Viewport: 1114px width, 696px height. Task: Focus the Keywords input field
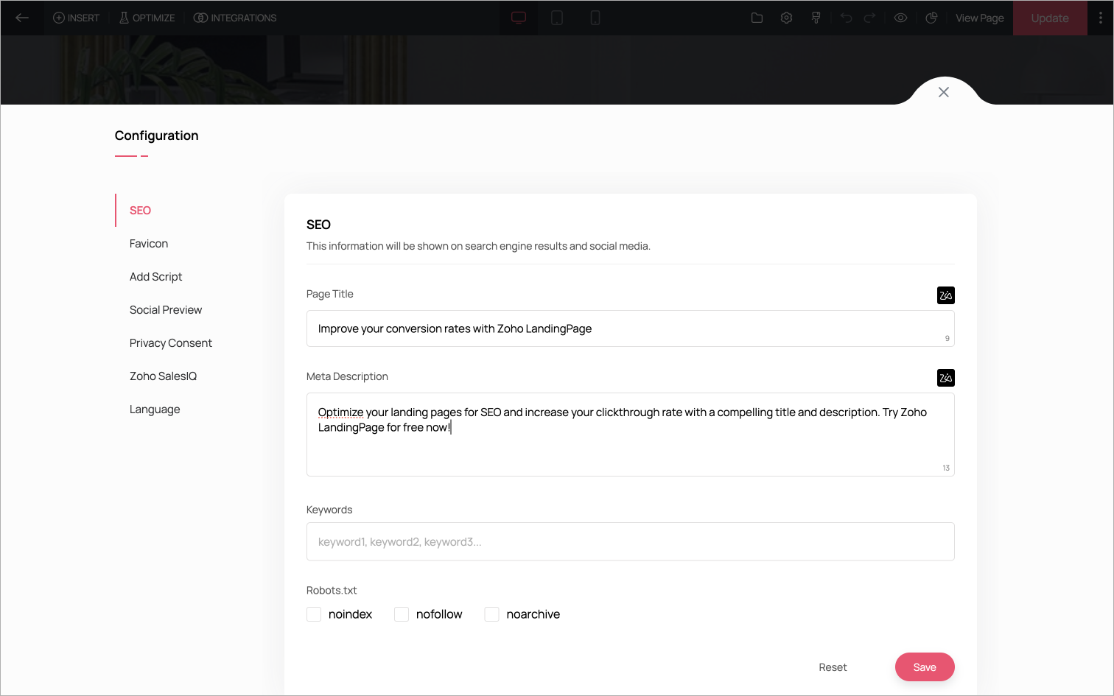click(631, 541)
